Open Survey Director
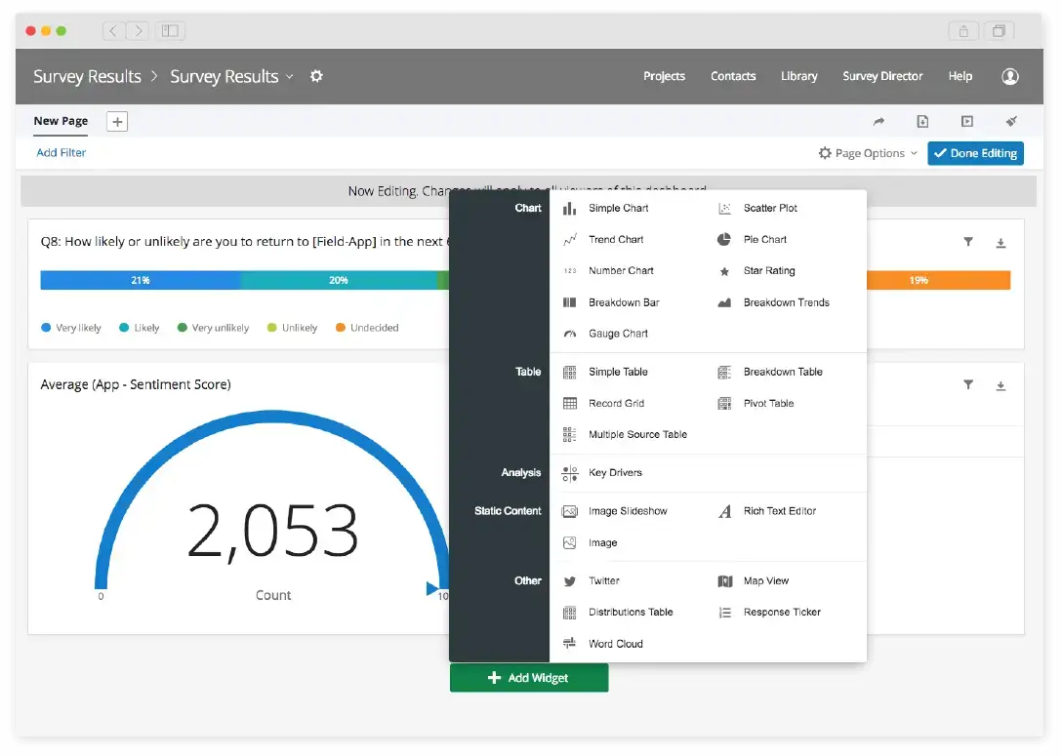Image resolution: width=1062 pixels, height=756 pixels. click(x=882, y=76)
